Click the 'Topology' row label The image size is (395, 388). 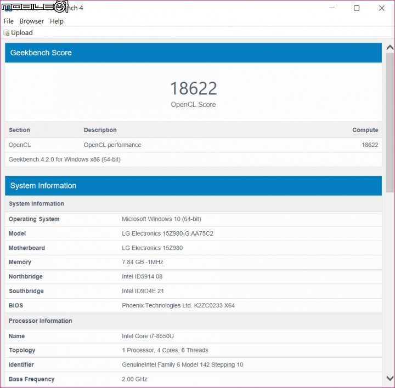point(22,350)
